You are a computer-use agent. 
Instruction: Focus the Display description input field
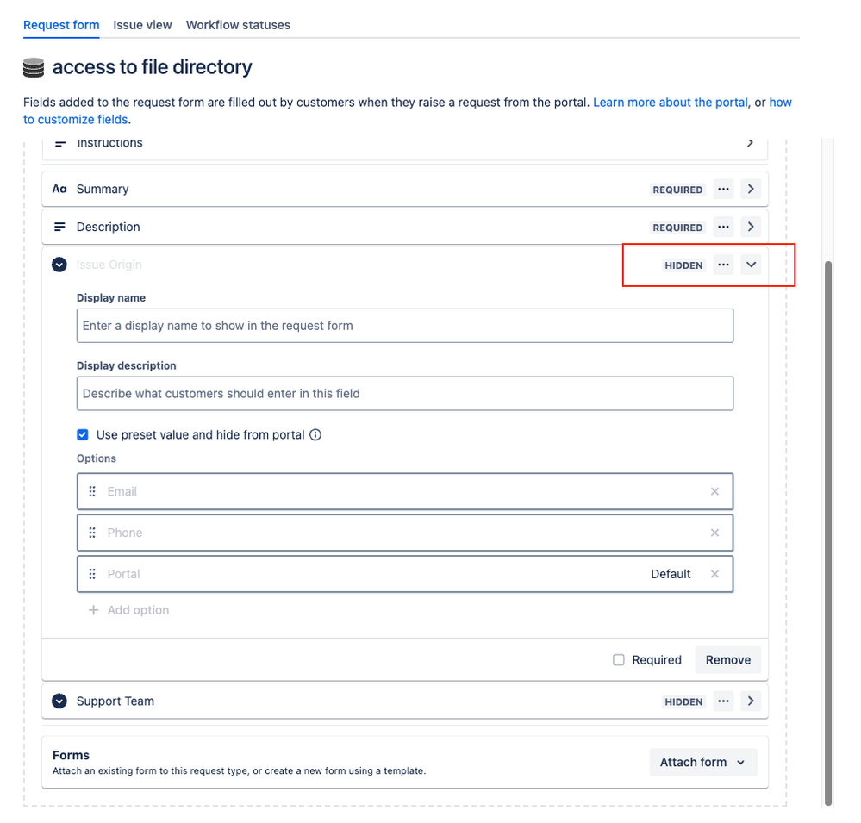coord(405,393)
